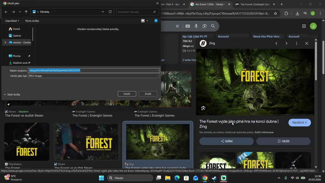Change the view layout icon
The image size is (325, 183).
tap(143, 21)
